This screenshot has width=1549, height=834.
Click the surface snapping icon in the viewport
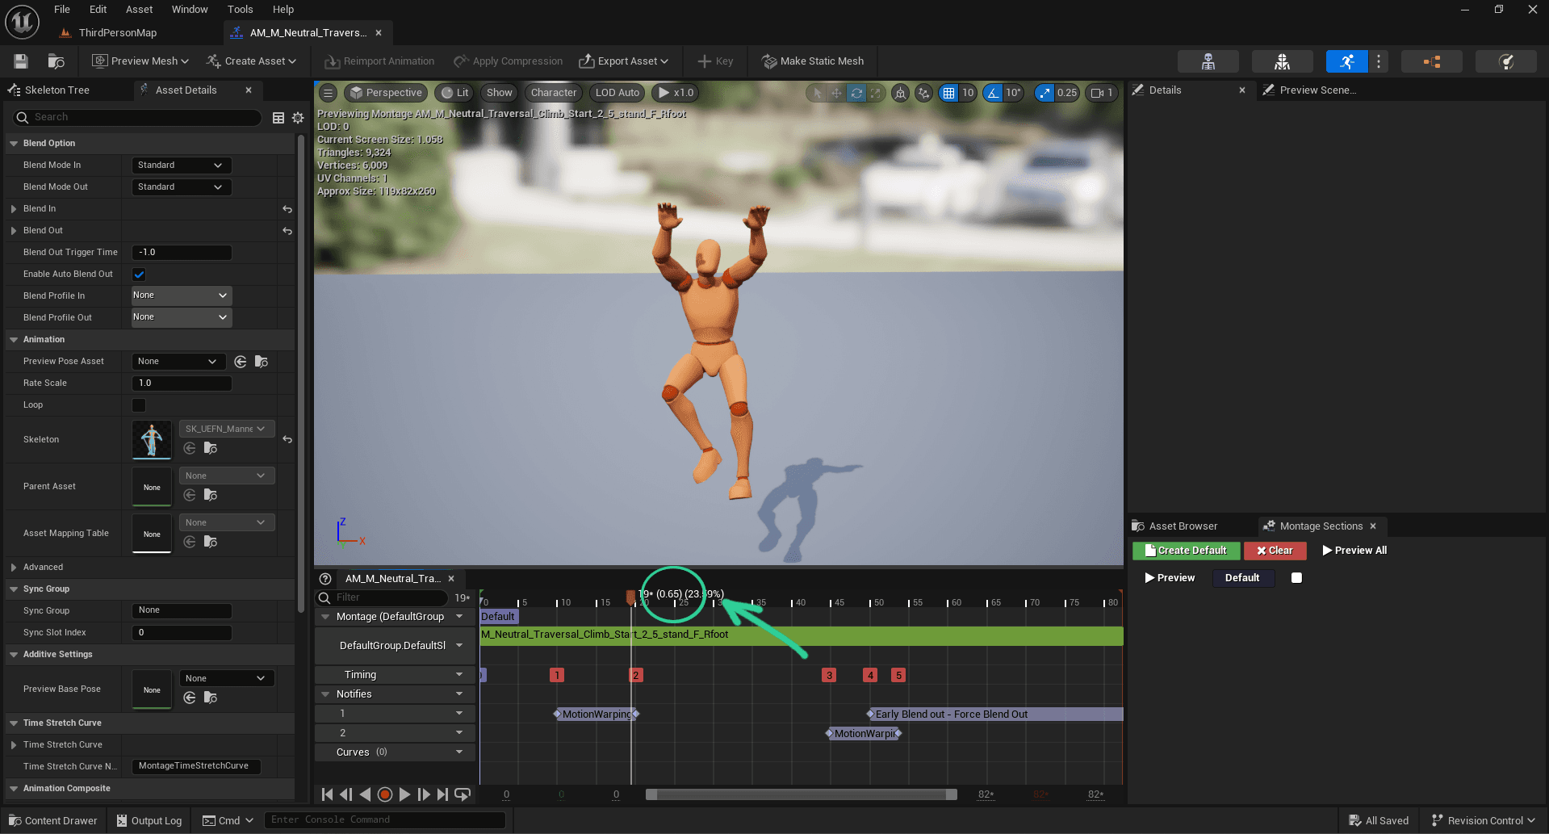[x=923, y=93]
